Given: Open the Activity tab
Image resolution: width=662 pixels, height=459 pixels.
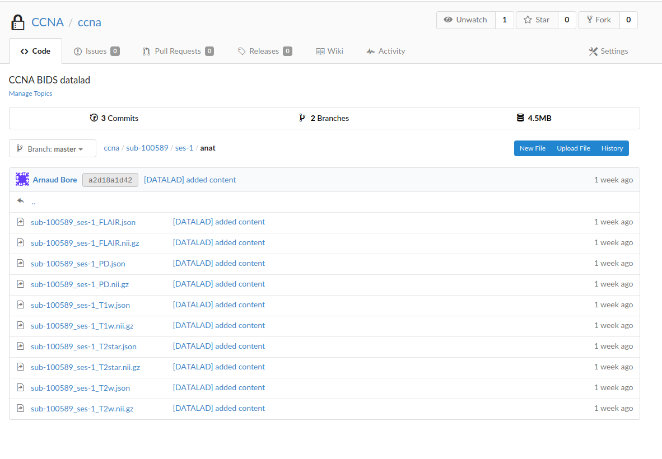Looking at the screenshot, I should (386, 51).
